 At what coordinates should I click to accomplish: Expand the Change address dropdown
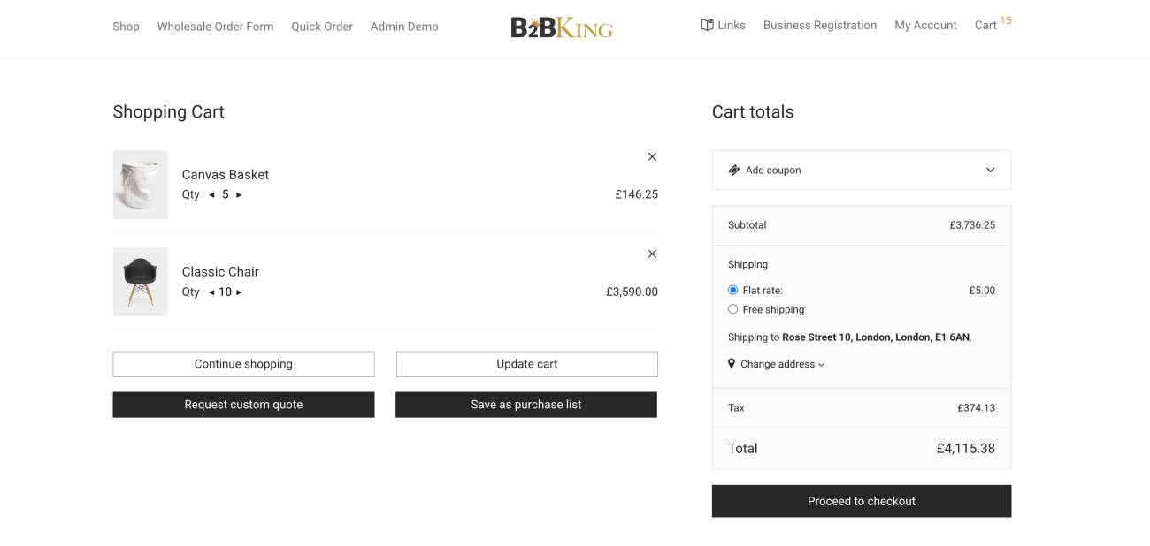[782, 364]
